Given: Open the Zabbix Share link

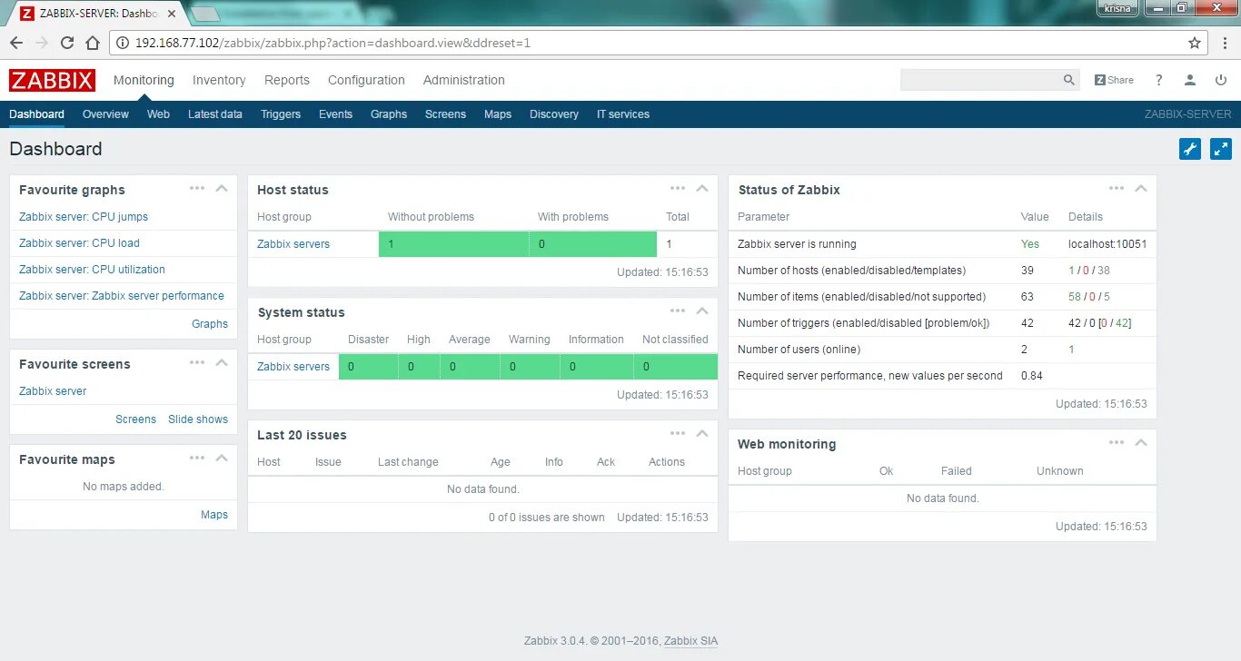Looking at the screenshot, I should [1114, 80].
